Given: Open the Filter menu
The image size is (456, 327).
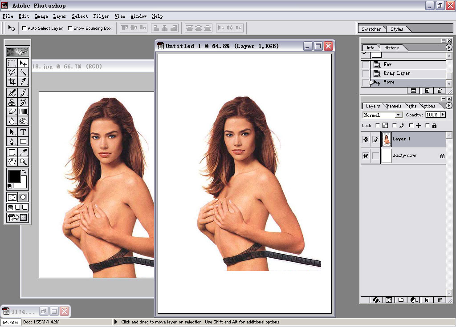Looking at the screenshot, I should coord(101,16).
